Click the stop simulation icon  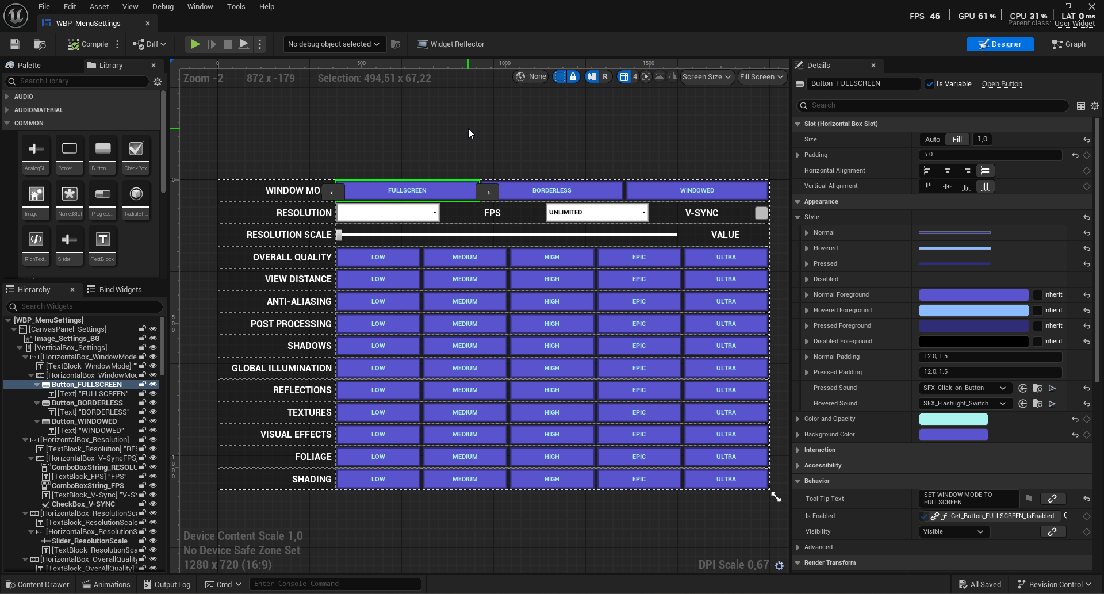pyautogui.click(x=228, y=44)
